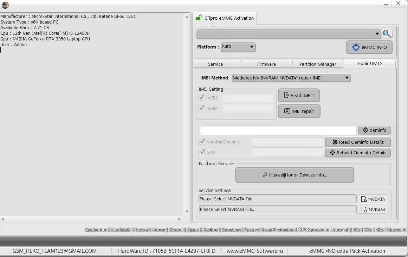Click the oeminfo button
The image size is (408, 257).
[x=374, y=130]
